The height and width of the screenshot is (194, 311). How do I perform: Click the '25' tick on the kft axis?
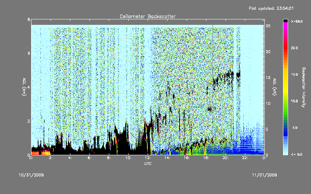click(268, 26)
